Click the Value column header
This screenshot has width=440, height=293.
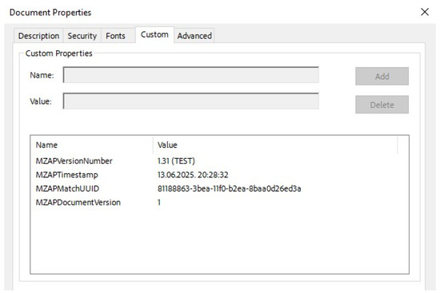pos(275,145)
